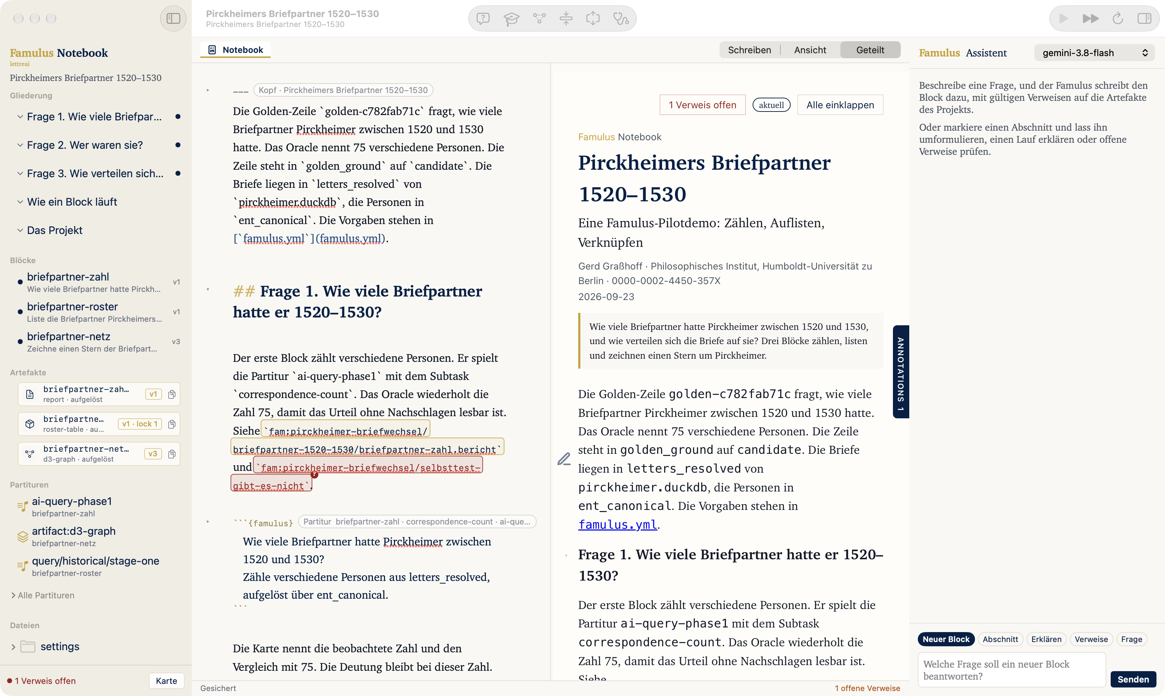Toggle the left sidebar panel icon
Screen dimensions: 1165x696
pyautogui.click(x=173, y=18)
